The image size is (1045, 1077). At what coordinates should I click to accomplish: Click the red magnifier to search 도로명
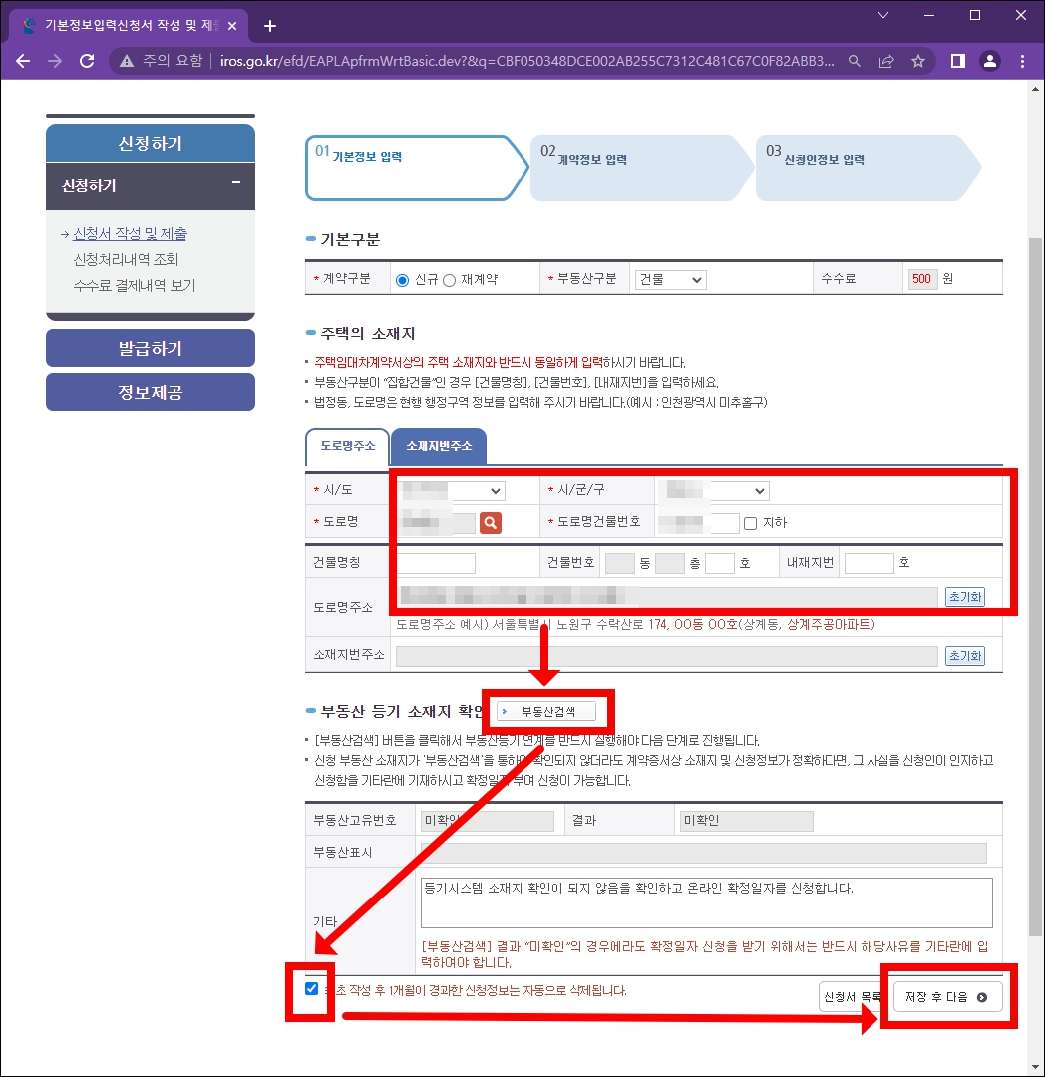click(x=490, y=522)
